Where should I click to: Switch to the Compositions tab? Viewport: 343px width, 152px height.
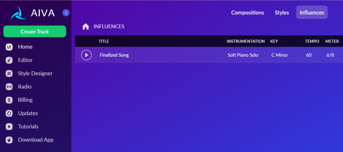click(x=248, y=13)
